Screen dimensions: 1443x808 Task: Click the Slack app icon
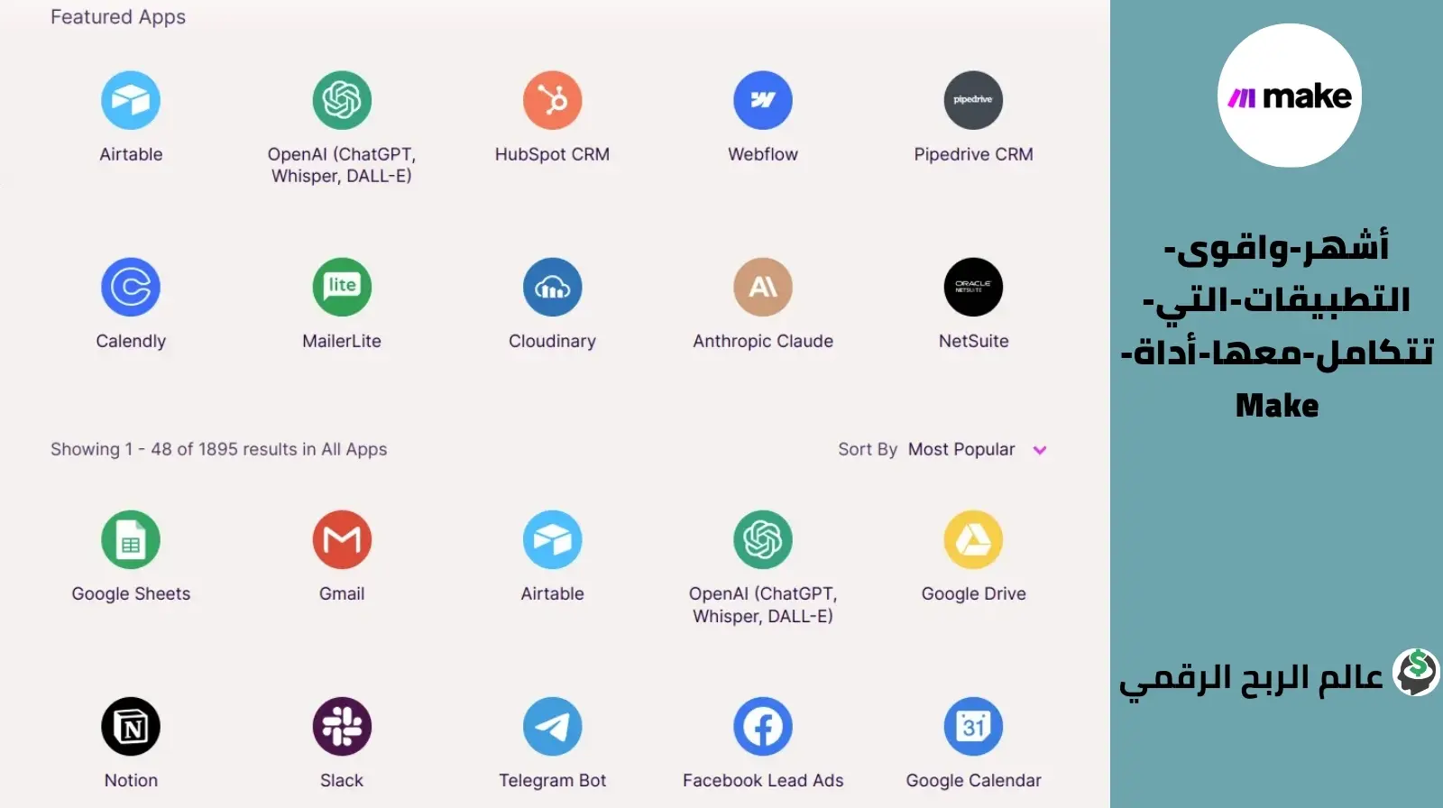point(342,726)
